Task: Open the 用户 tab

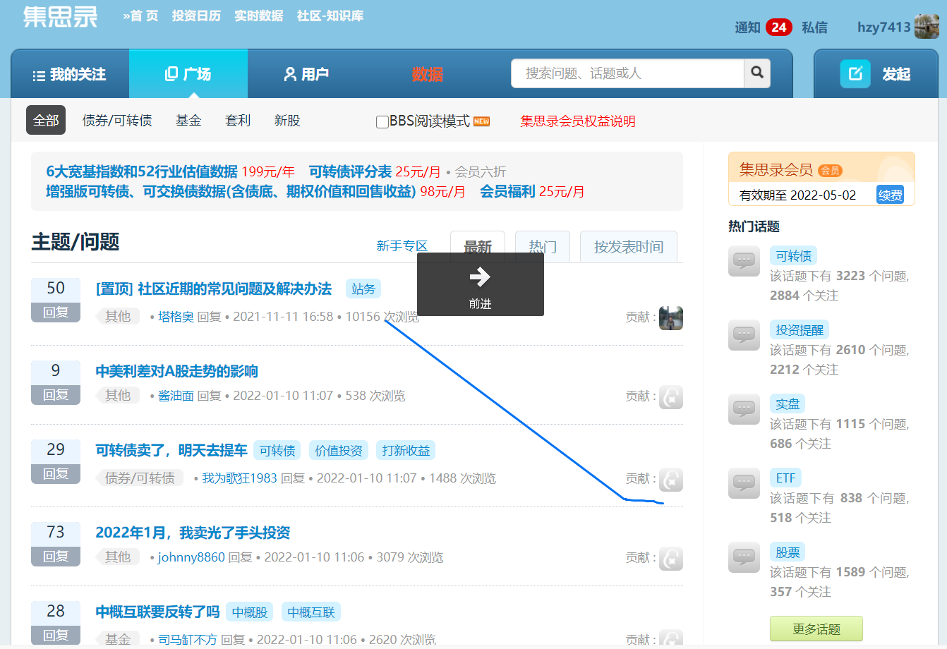Action: (x=306, y=74)
